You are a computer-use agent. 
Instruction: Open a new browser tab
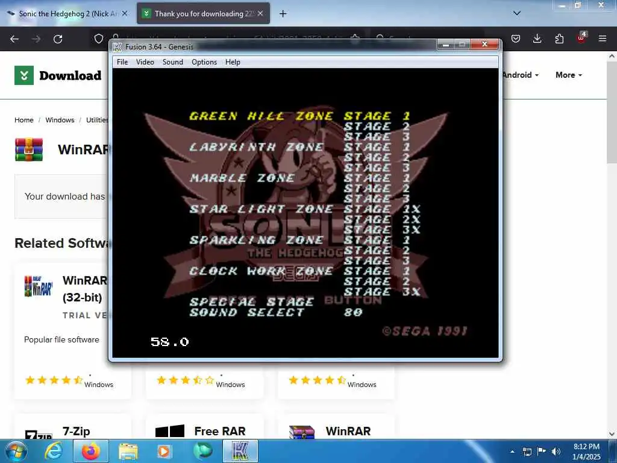pos(283,14)
